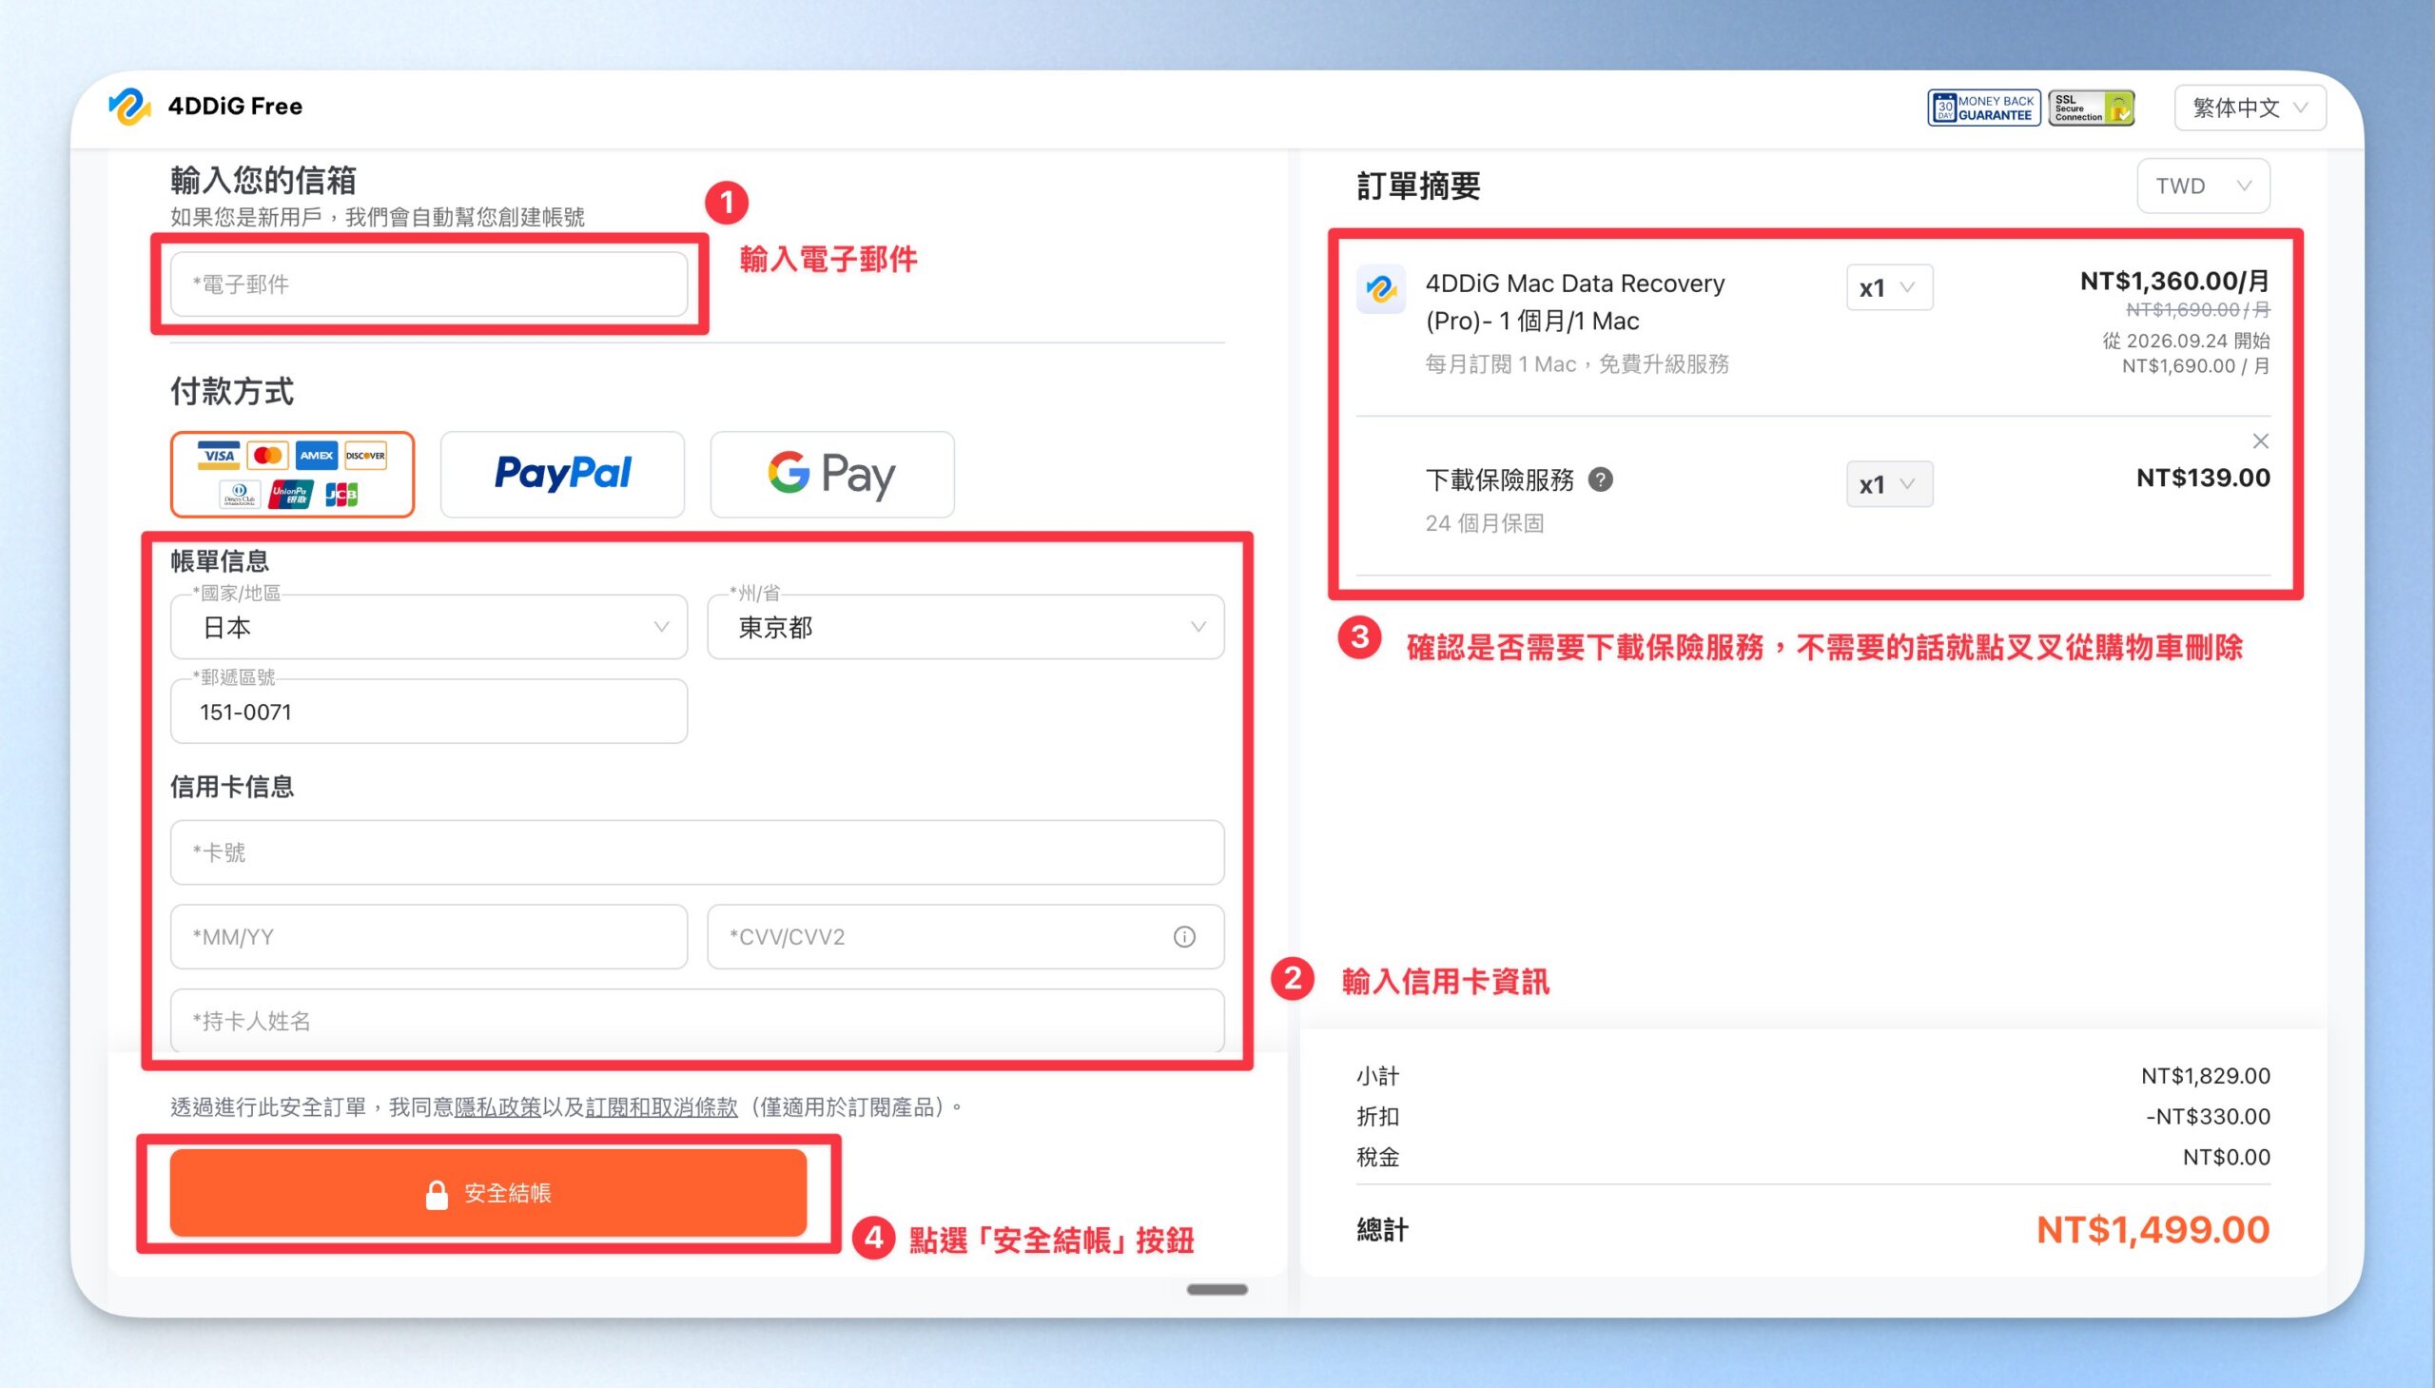Open the 訂閱和取消條款 link

point(661,1106)
